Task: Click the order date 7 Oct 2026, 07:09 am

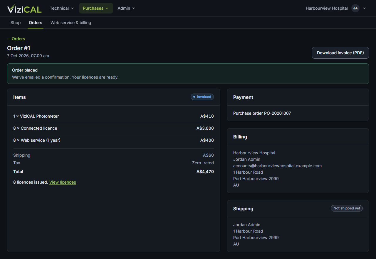Action: (x=28, y=56)
